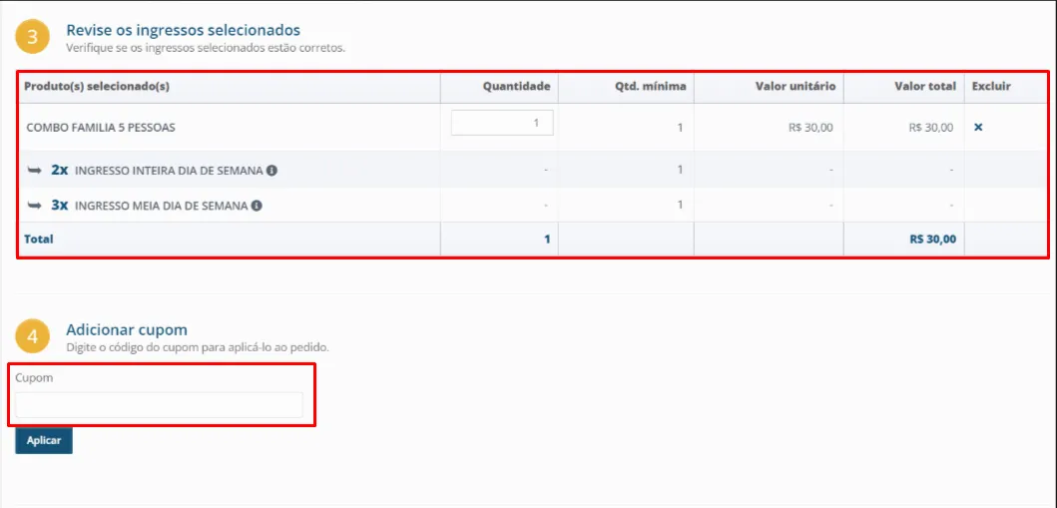The width and height of the screenshot is (1057, 508).
Task: Click the Quantidade column header
Action: point(516,86)
